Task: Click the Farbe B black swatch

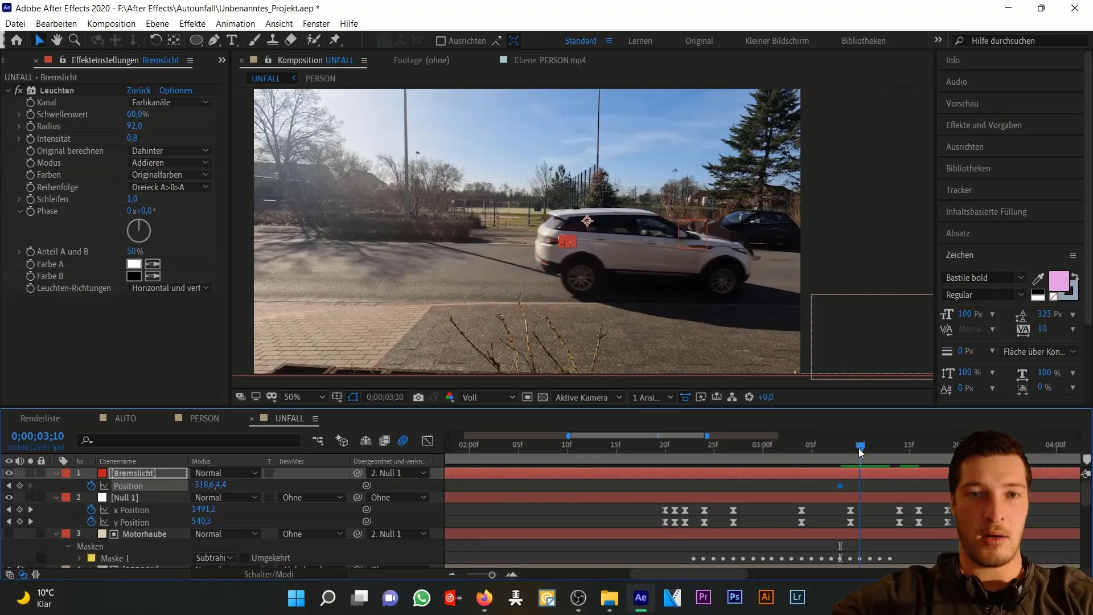Action: (x=134, y=276)
